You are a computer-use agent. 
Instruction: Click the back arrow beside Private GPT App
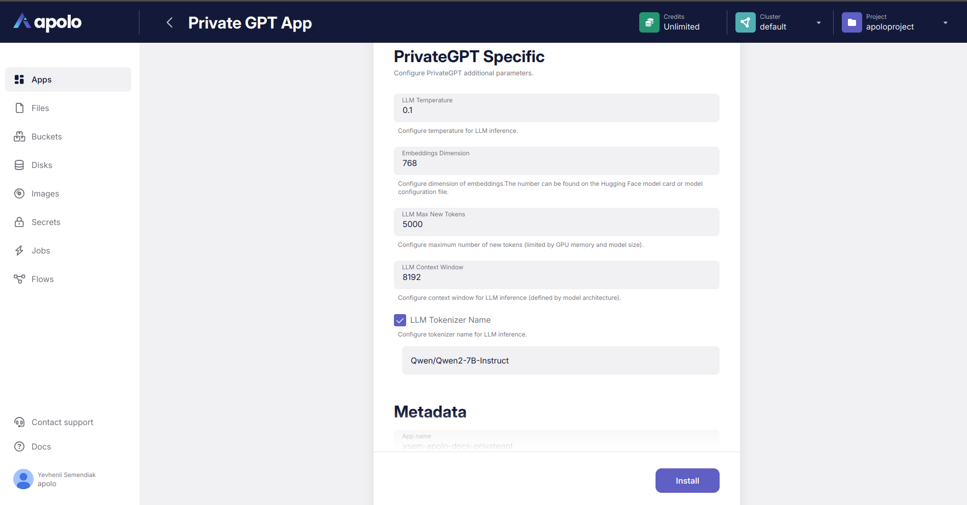click(x=170, y=22)
